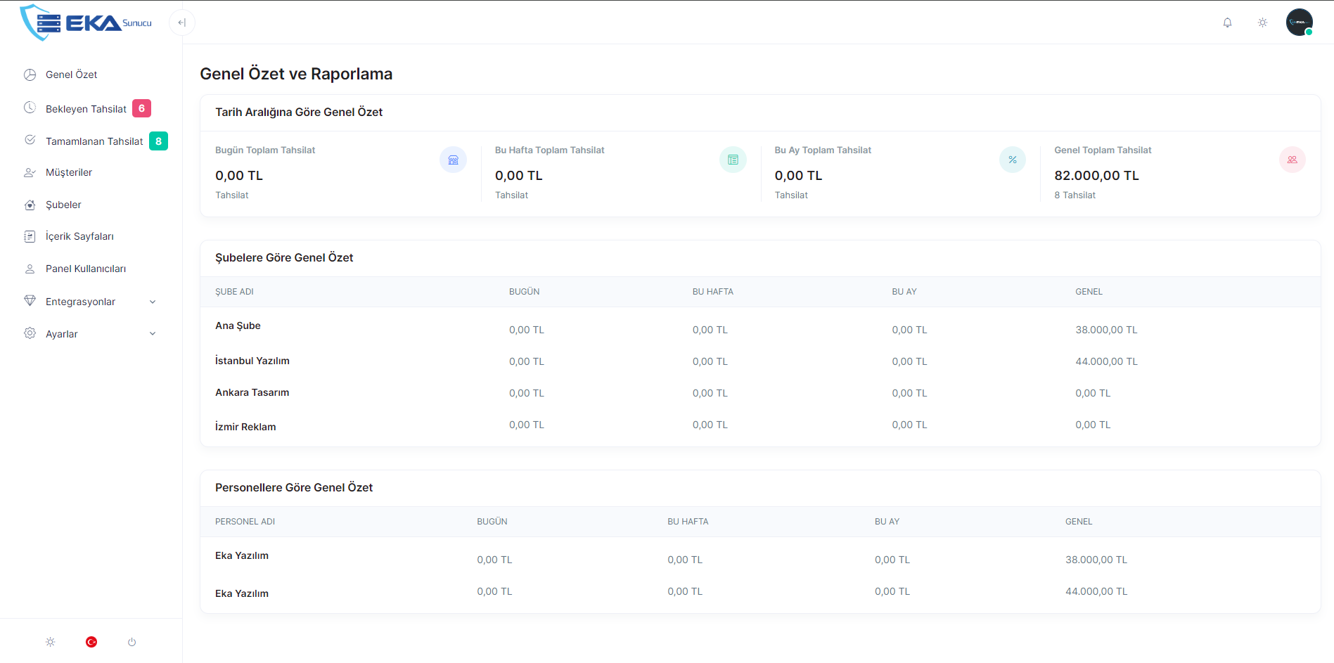This screenshot has width=1334, height=663.
Task: Click the red badge showing 6
Action: click(141, 108)
